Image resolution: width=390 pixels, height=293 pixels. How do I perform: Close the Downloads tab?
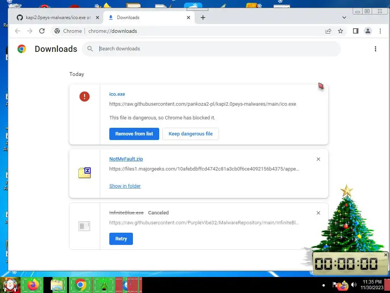pyautogui.click(x=188, y=18)
